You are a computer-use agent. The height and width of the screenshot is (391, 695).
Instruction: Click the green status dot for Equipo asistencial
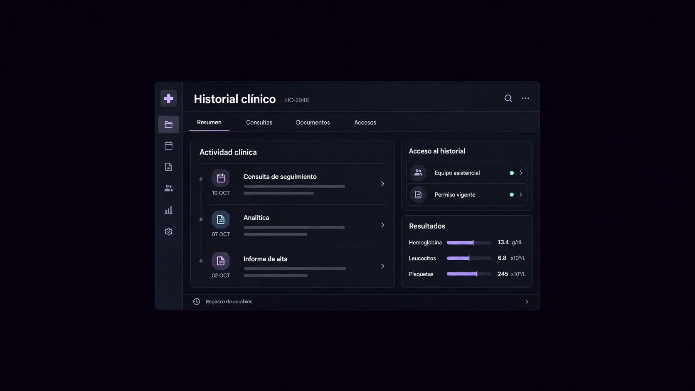512,173
